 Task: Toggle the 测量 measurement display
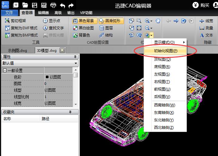[x=206, y=28]
